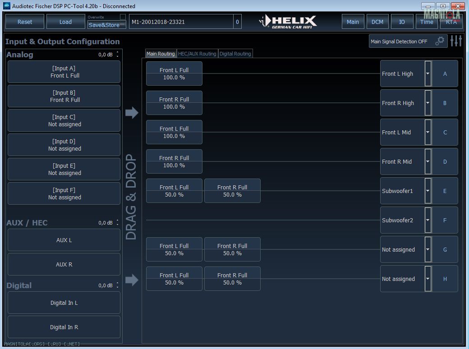Click the upper drag & drop arrow
Screen dimensions: 469x349
(x=132, y=113)
